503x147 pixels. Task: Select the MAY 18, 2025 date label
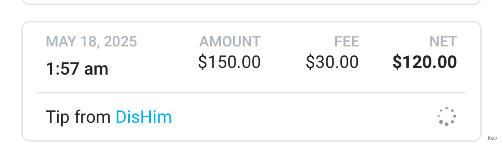click(x=91, y=41)
